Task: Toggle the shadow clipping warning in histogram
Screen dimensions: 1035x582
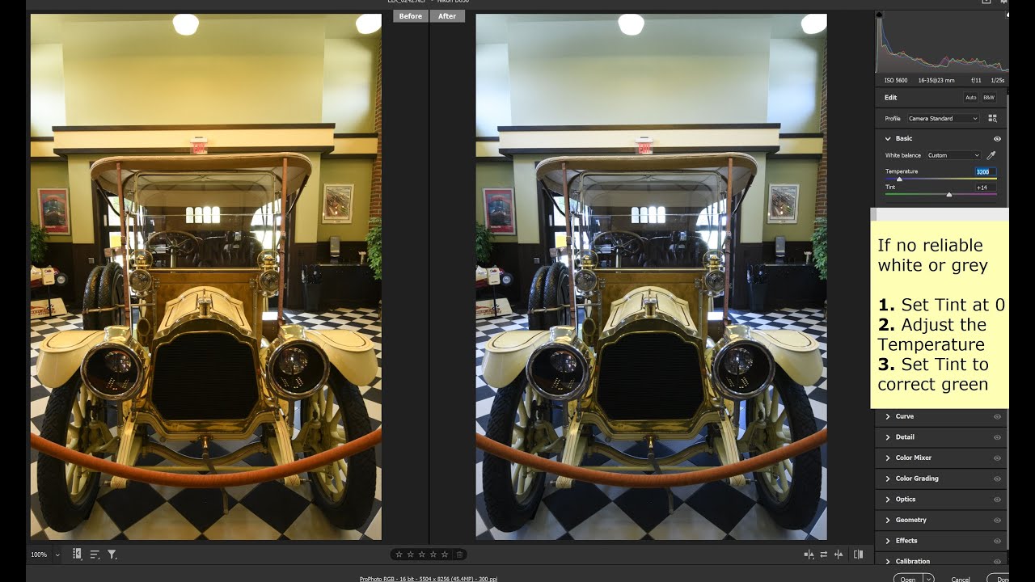Action: pos(880,15)
